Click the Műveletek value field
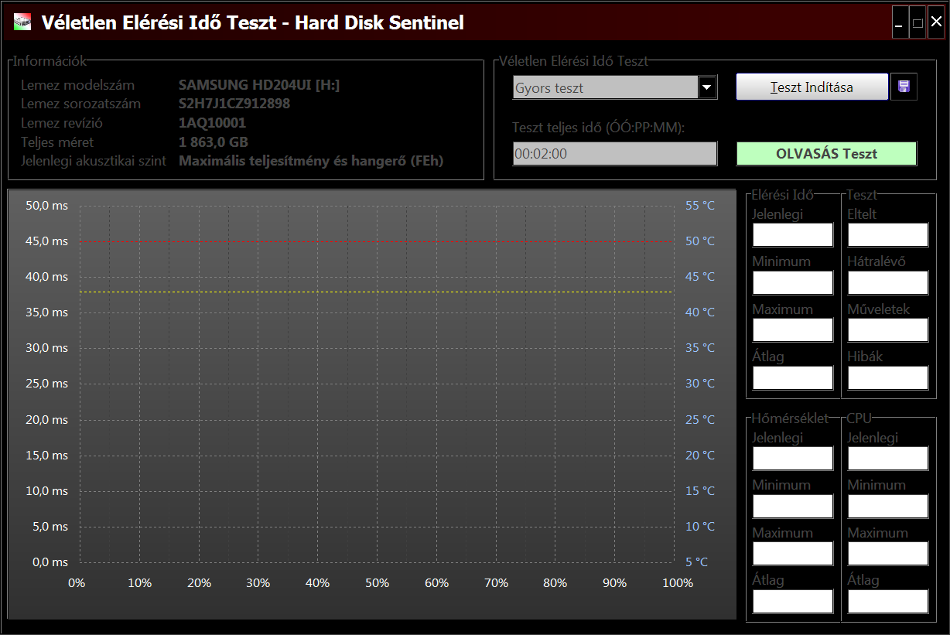The height and width of the screenshot is (635, 950). [x=888, y=330]
